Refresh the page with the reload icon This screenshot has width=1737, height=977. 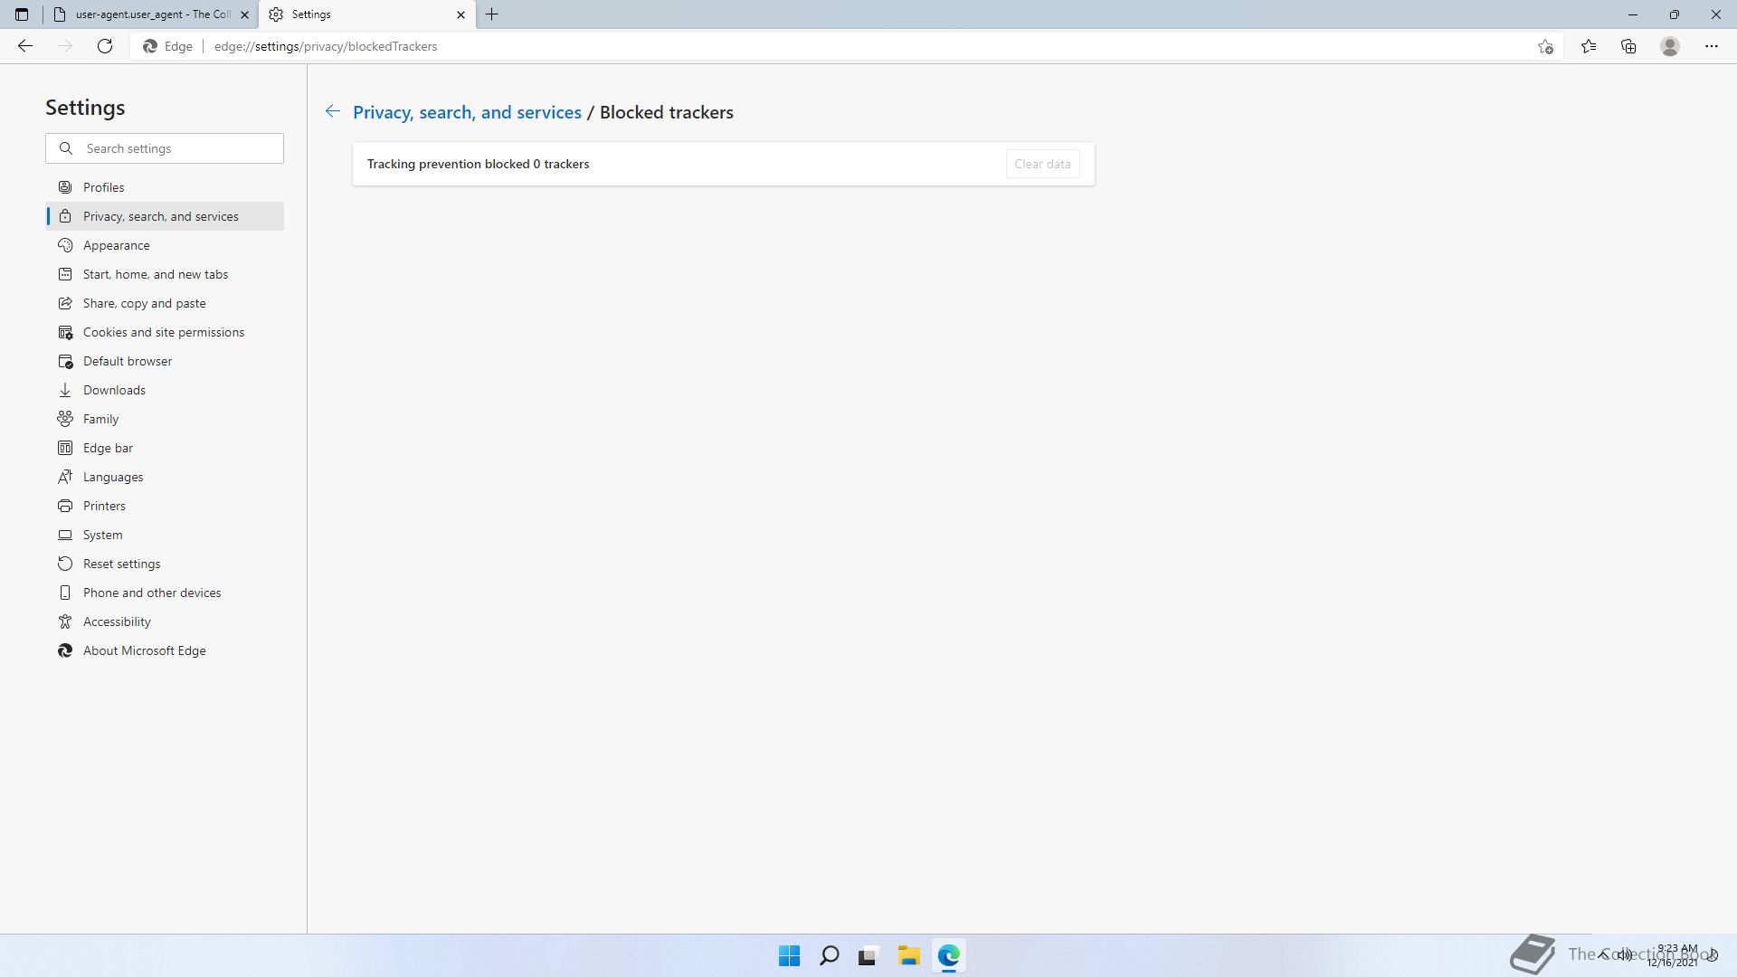[x=105, y=46]
